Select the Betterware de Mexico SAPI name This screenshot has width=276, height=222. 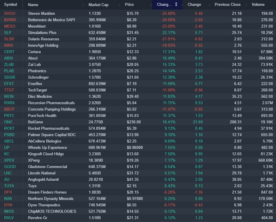[x=51, y=20]
